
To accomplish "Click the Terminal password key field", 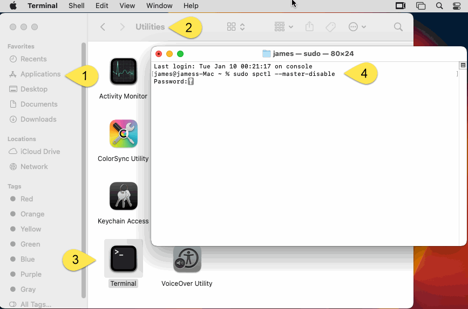I will (x=191, y=82).
